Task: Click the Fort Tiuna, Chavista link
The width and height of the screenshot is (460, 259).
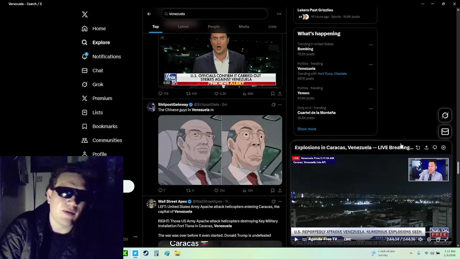Action: (x=332, y=74)
